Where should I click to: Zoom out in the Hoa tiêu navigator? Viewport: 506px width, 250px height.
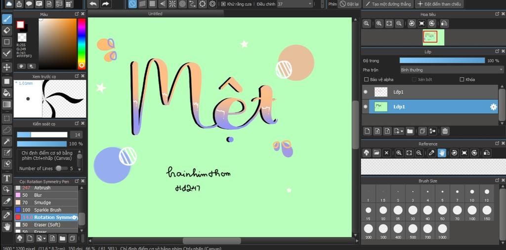(399, 24)
